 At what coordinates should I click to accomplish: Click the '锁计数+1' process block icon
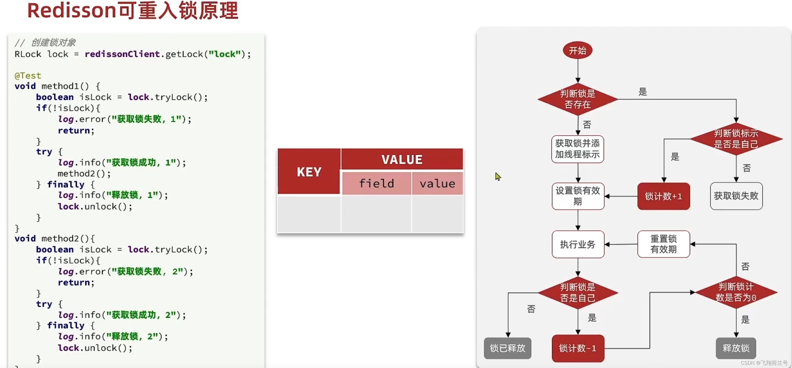click(662, 197)
